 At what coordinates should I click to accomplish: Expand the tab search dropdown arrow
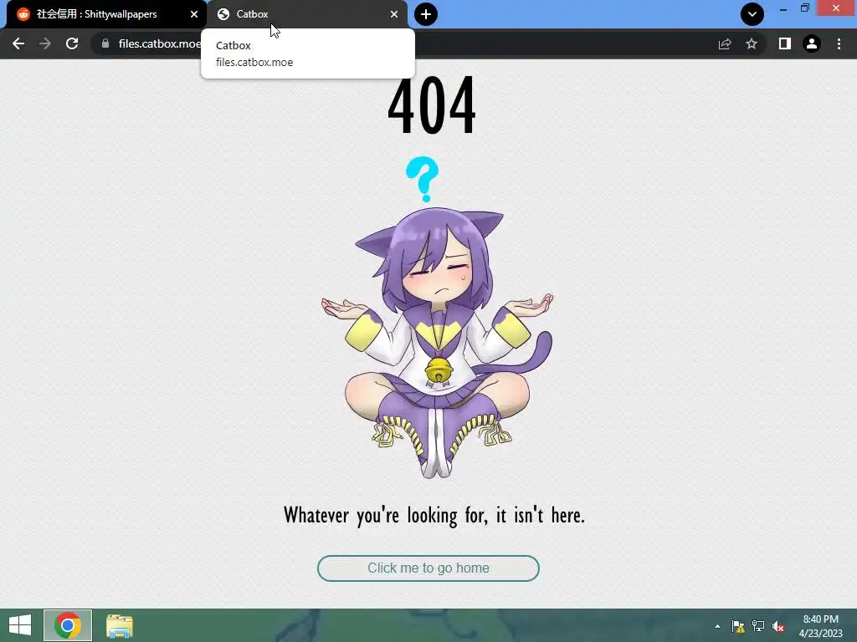pos(752,14)
